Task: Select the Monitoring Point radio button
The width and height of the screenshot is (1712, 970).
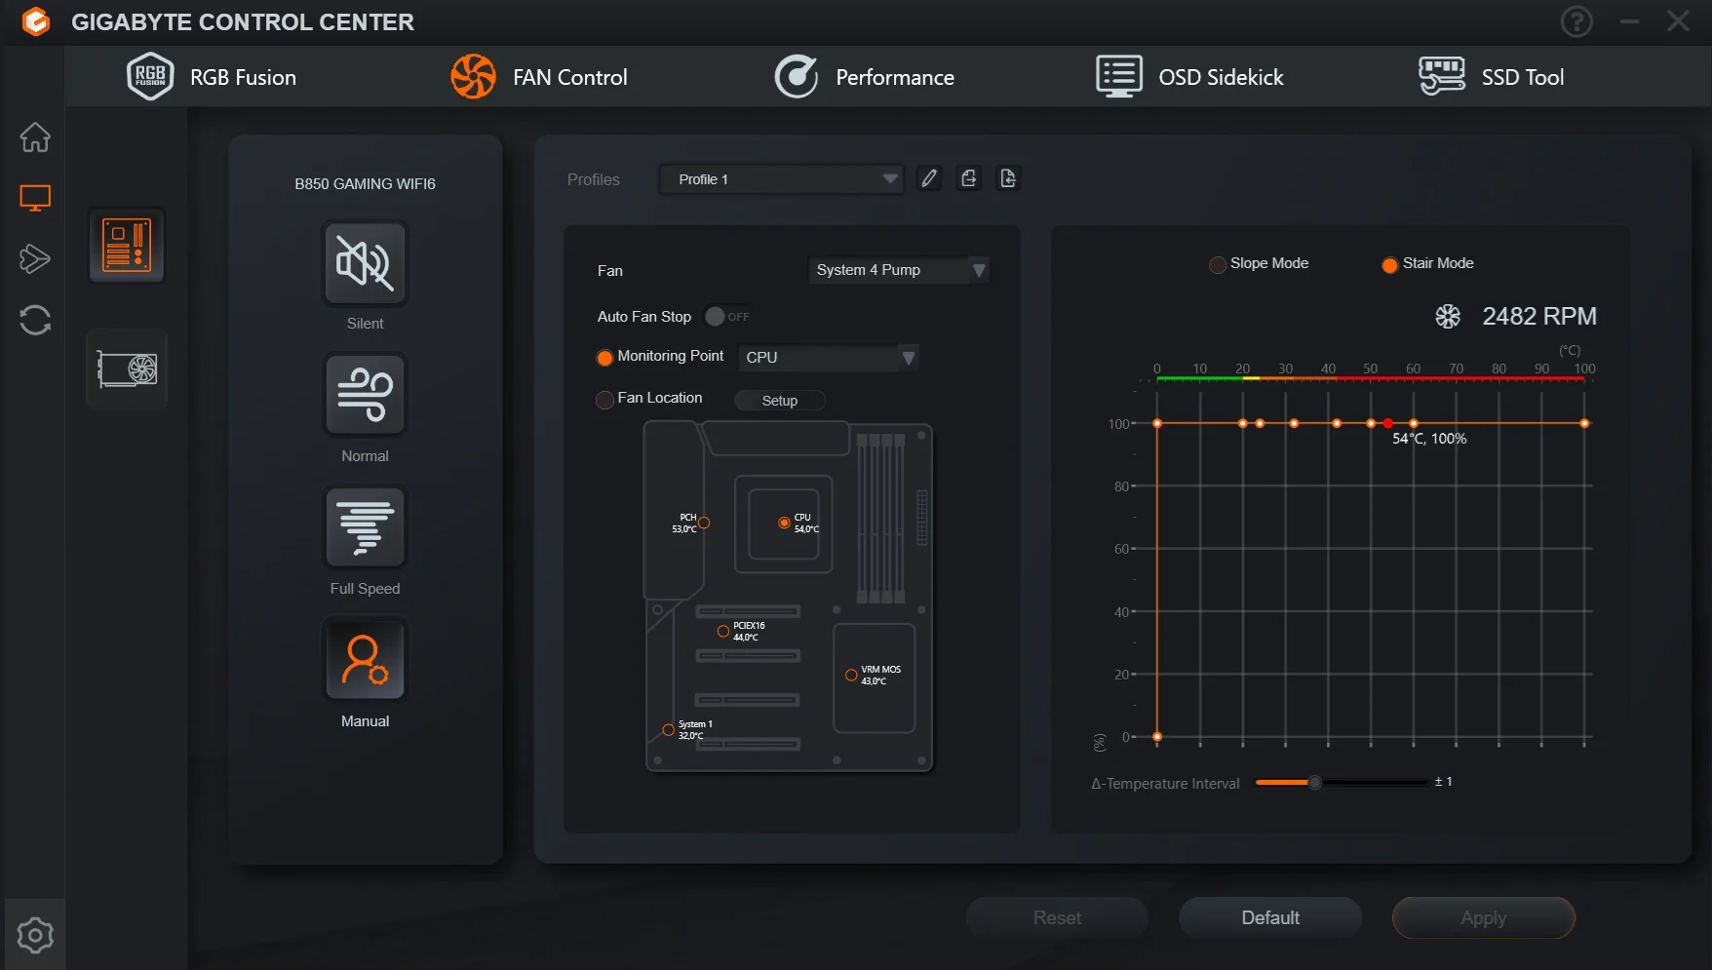Action: coord(604,357)
